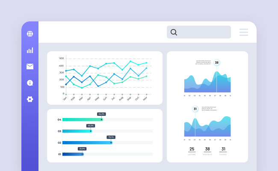Click the info icon in the sidebar

(30, 83)
